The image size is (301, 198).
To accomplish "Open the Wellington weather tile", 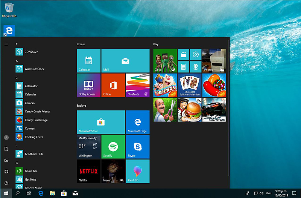I will 88,147.
